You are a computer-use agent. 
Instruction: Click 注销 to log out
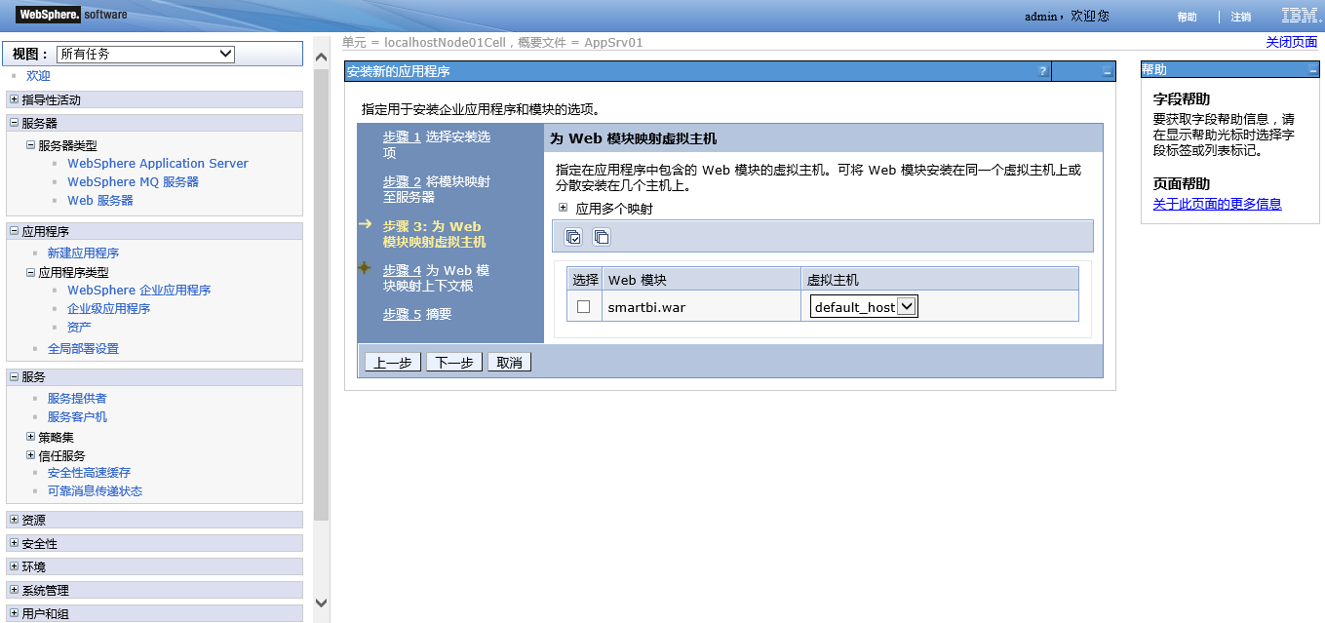coord(1241,17)
